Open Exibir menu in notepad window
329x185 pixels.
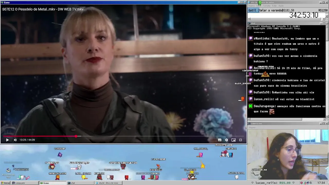pos(274,6)
